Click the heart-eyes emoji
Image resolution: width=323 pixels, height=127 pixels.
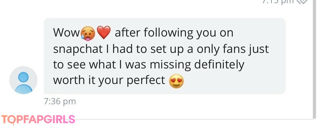tap(176, 80)
